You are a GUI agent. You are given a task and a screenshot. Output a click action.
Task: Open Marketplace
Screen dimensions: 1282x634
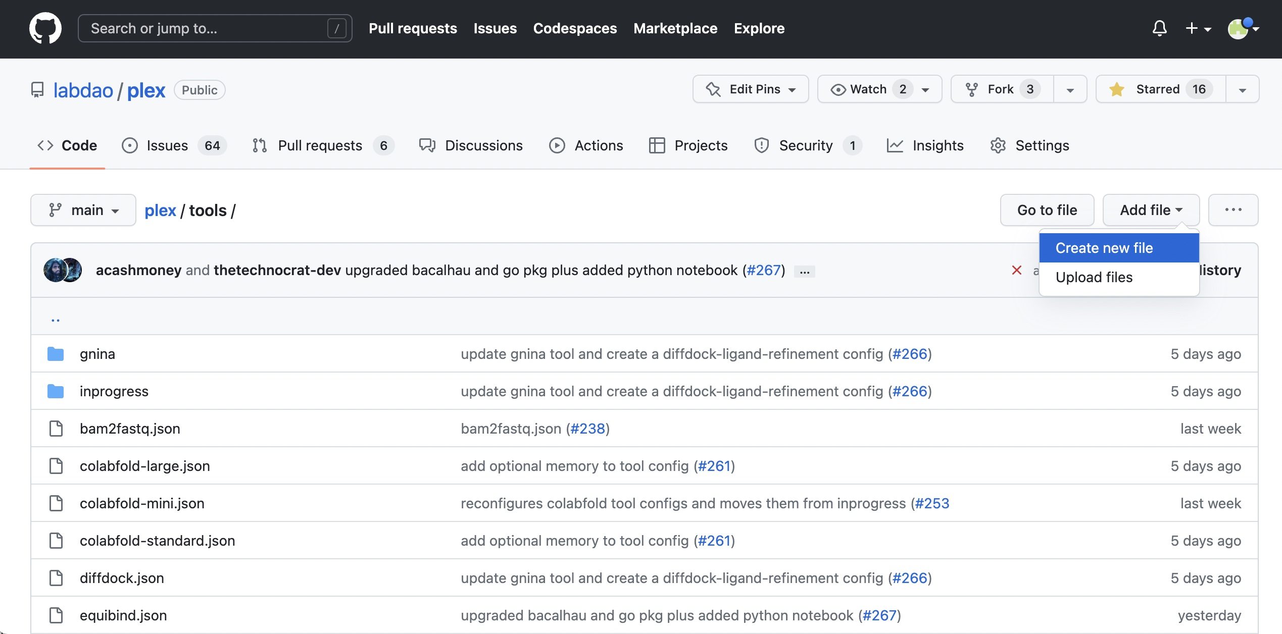point(675,28)
